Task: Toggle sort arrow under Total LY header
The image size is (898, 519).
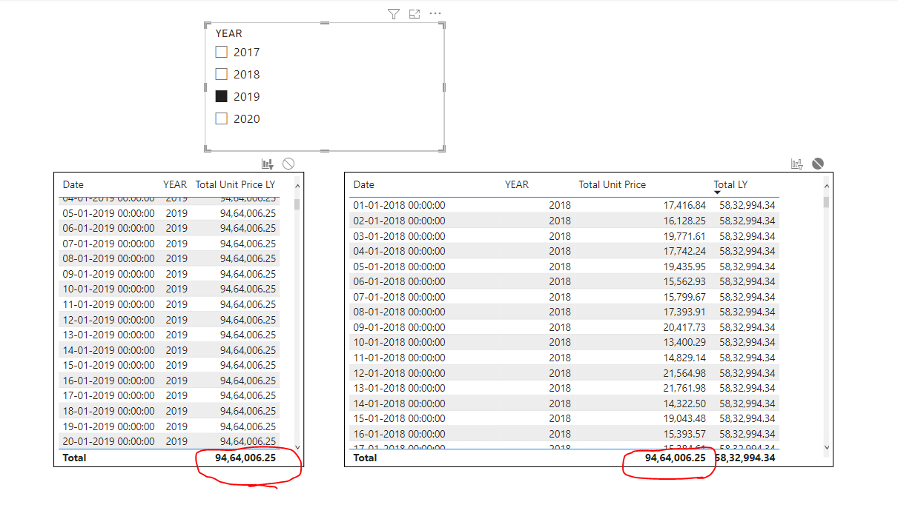Action: point(717,192)
